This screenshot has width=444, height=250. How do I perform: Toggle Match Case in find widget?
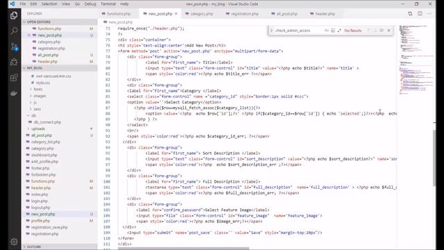tap(327, 31)
